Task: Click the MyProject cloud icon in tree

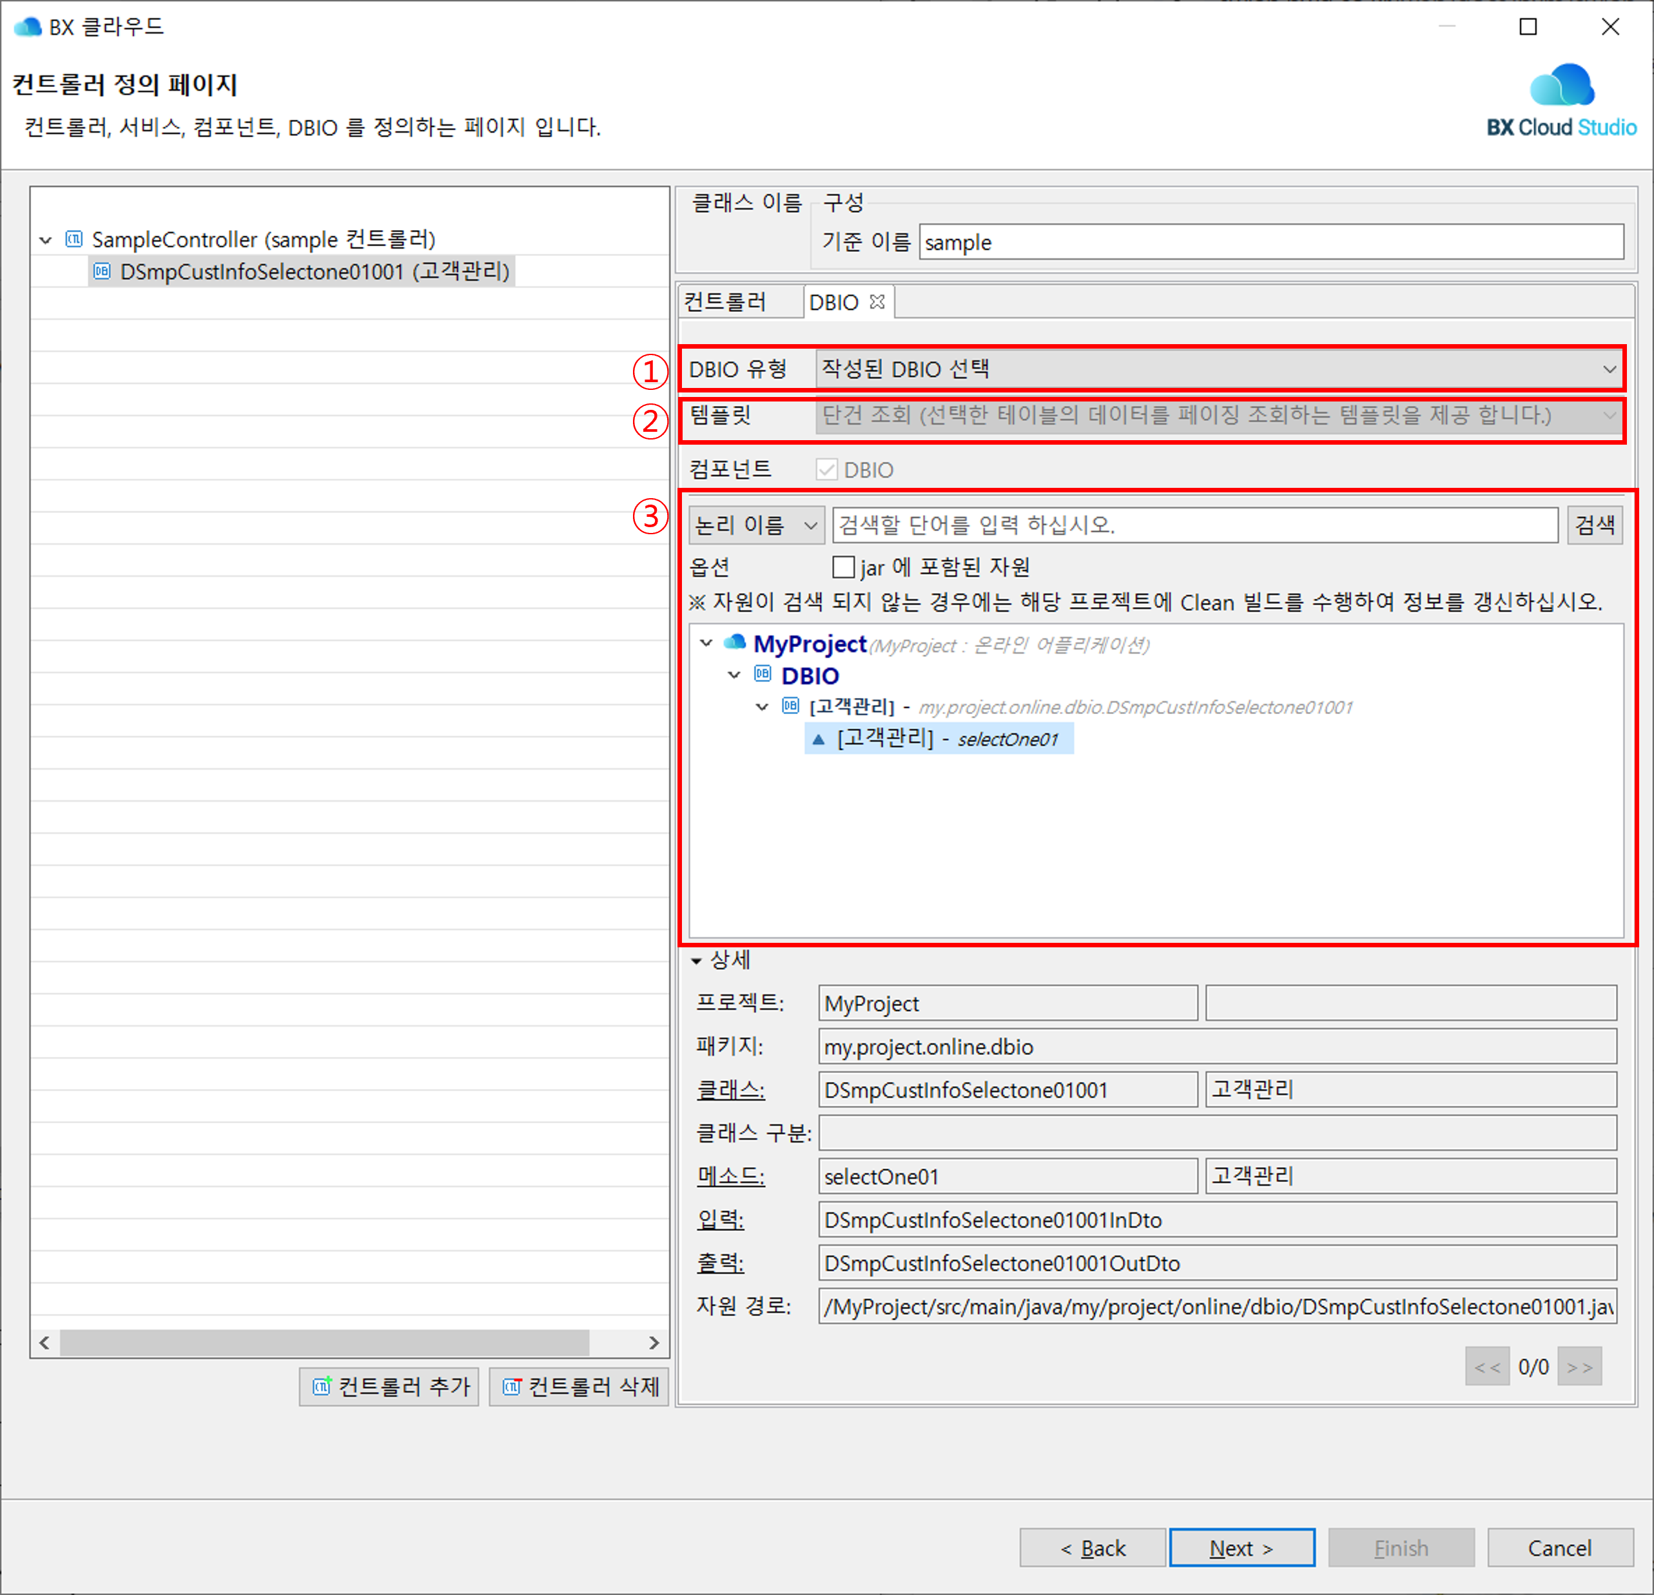Action: point(735,643)
